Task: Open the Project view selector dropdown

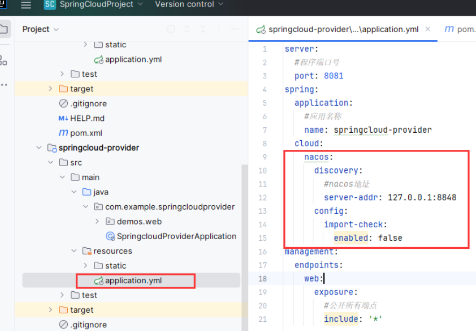Action: (41, 30)
